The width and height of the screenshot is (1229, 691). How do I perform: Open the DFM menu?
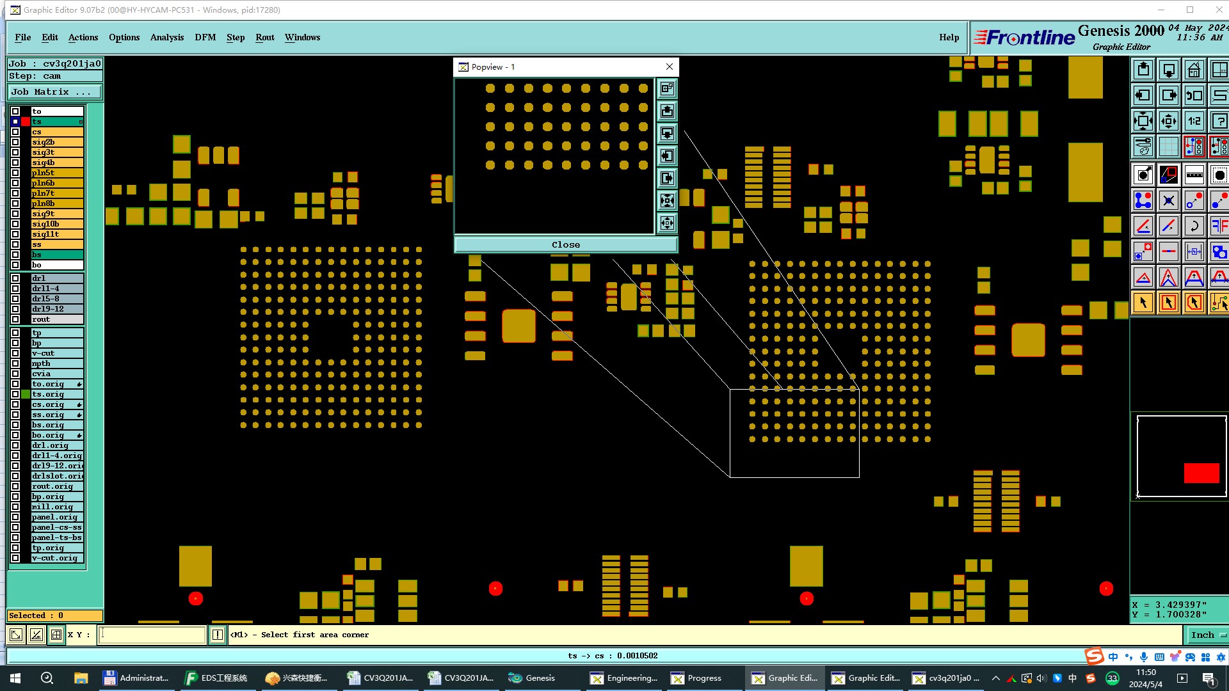click(205, 37)
